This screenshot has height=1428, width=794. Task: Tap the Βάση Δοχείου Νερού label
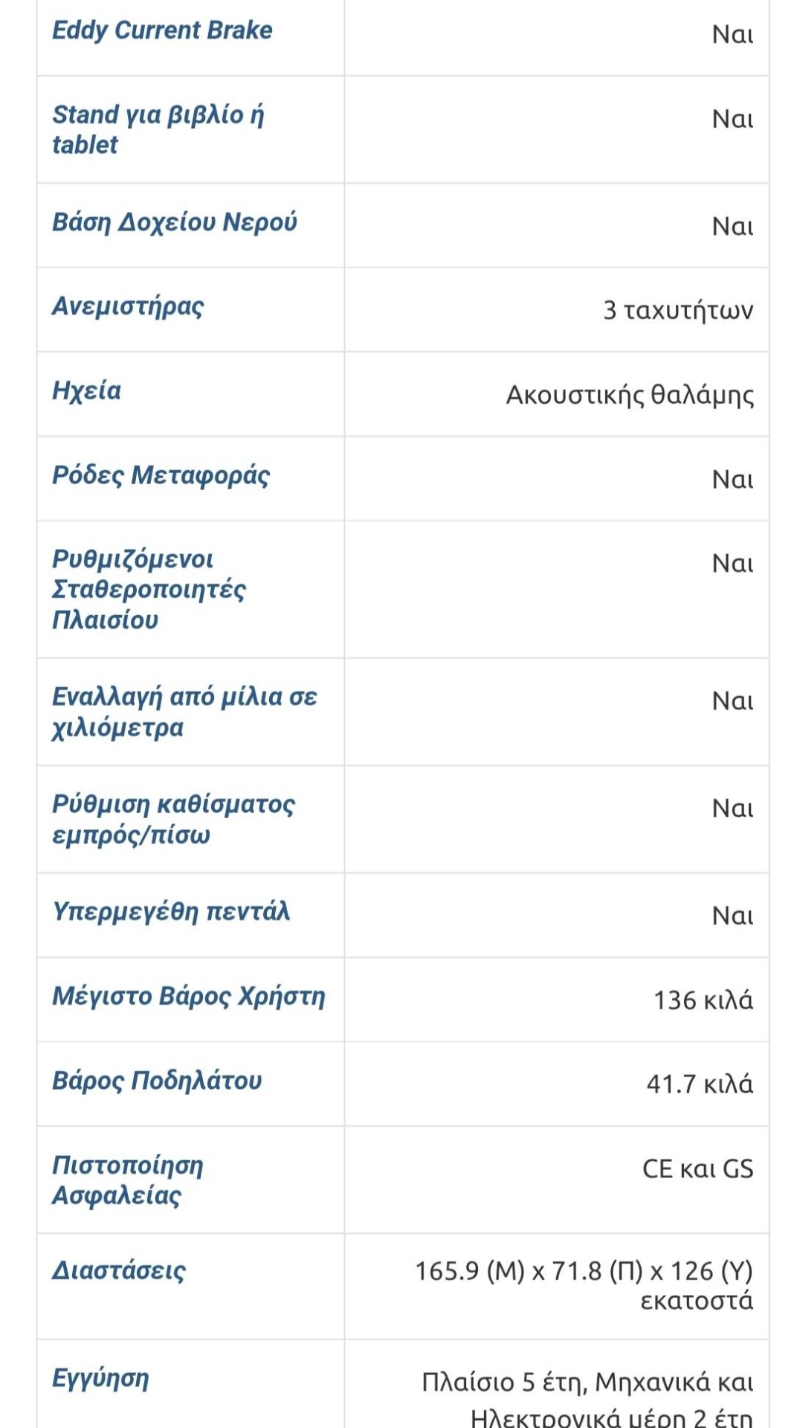pyautogui.click(x=174, y=222)
